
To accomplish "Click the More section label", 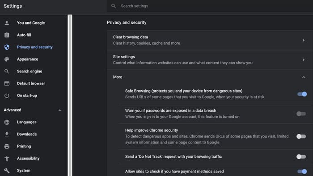I will (118, 77).
